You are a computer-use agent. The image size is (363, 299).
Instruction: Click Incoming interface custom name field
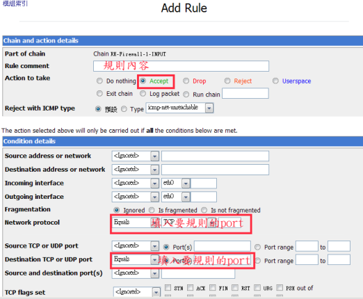coord(204,184)
